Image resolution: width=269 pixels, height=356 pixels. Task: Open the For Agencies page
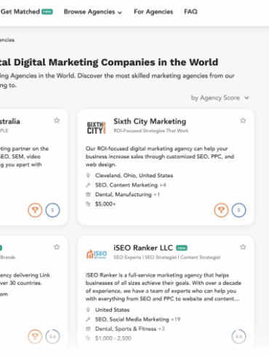pos(153,12)
